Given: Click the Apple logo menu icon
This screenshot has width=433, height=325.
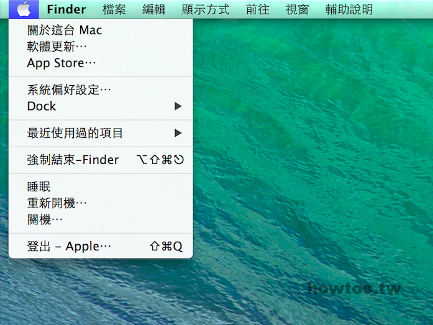Looking at the screenshot, I should 24,9.
